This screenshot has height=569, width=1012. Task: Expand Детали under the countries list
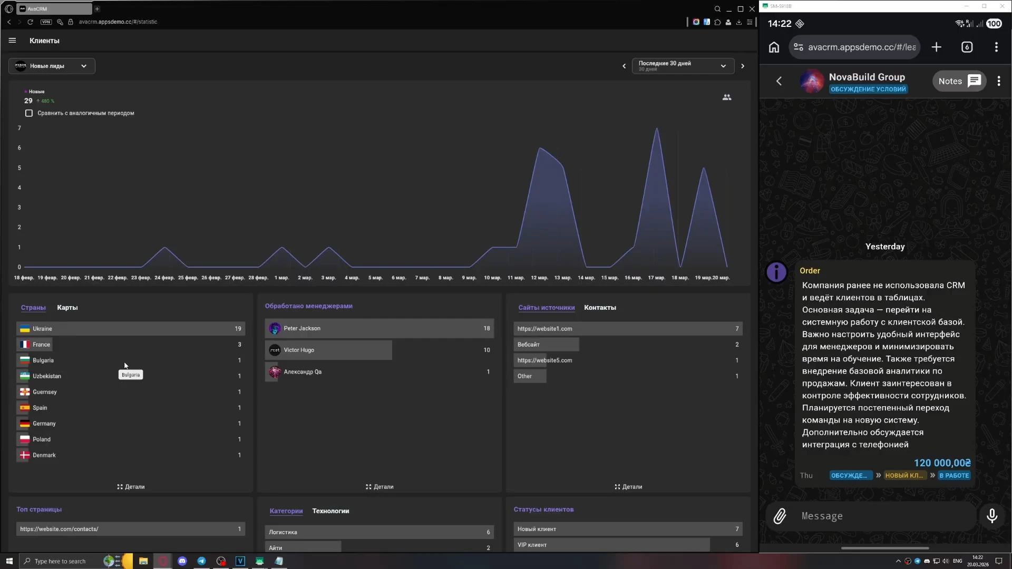click(131, 487)
